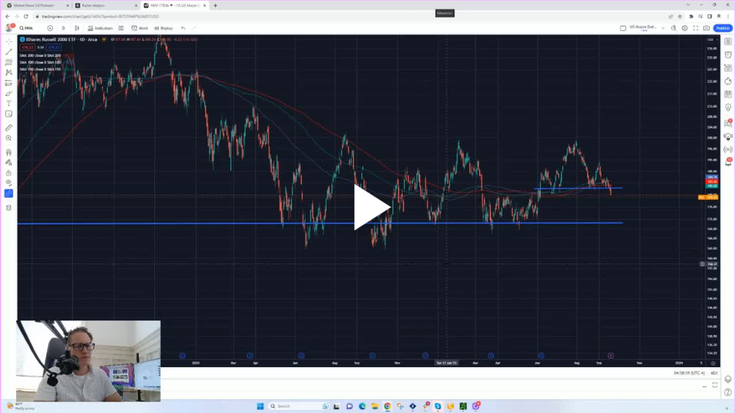Viewport: 735px width, 413px height.
Task: Open the D timeframe interval selector
Action: tap(64, 28)
